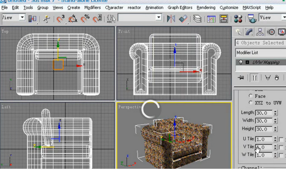The height and width of the screenshot is (179, 286).
Task: Enable the U Tile flip checkbox
Action: pyautogui.click(x=281, y=139)
